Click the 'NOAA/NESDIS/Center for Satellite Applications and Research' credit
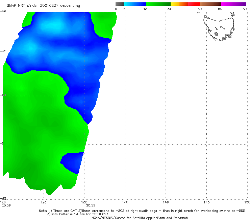Screen dimensions: 250x220 tap(140, 218)
